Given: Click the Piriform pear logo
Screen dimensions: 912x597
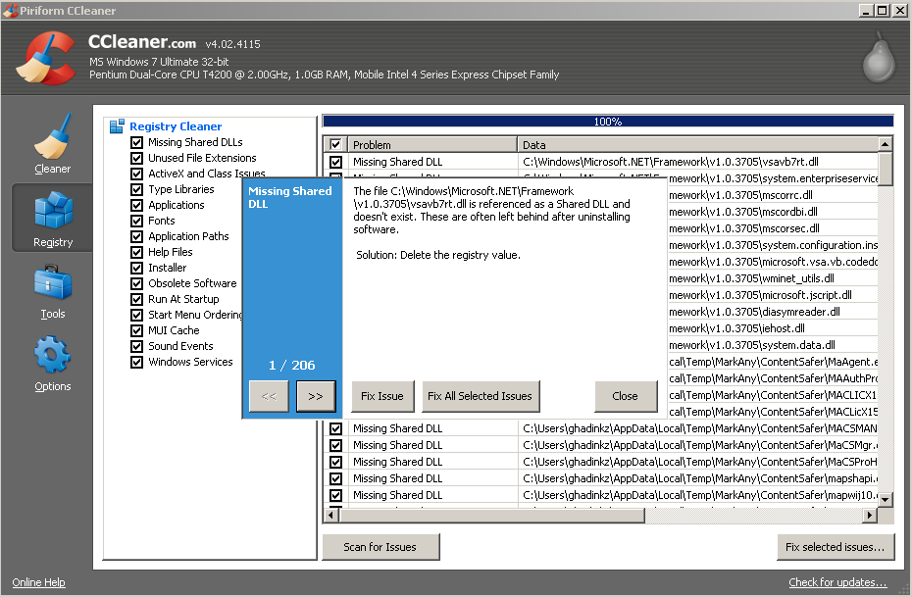Looking at the screenshot, I should 879,57.
